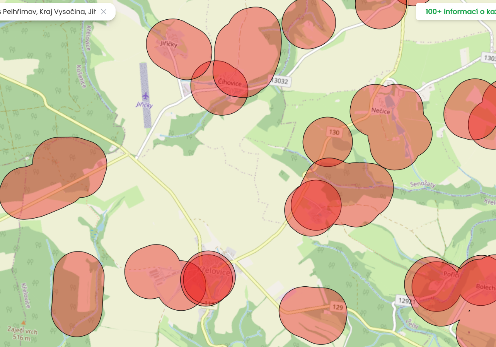Click the road 13032 shield
The height and width of the screenshot is (347, 496).
click(x=280, y=81)
